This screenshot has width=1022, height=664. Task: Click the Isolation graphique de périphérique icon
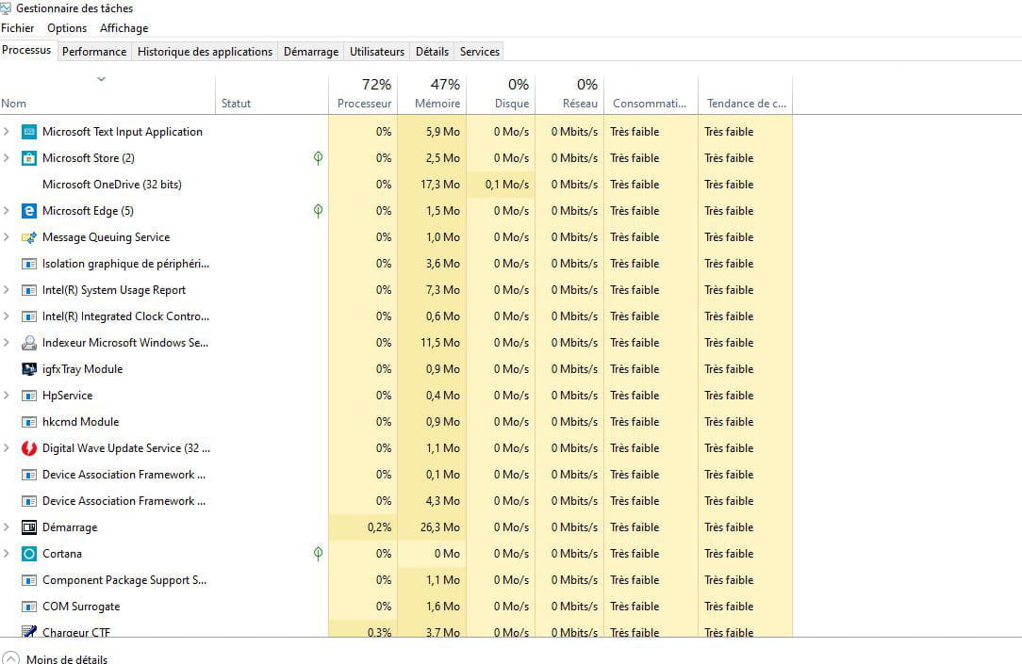coord(28,264)
